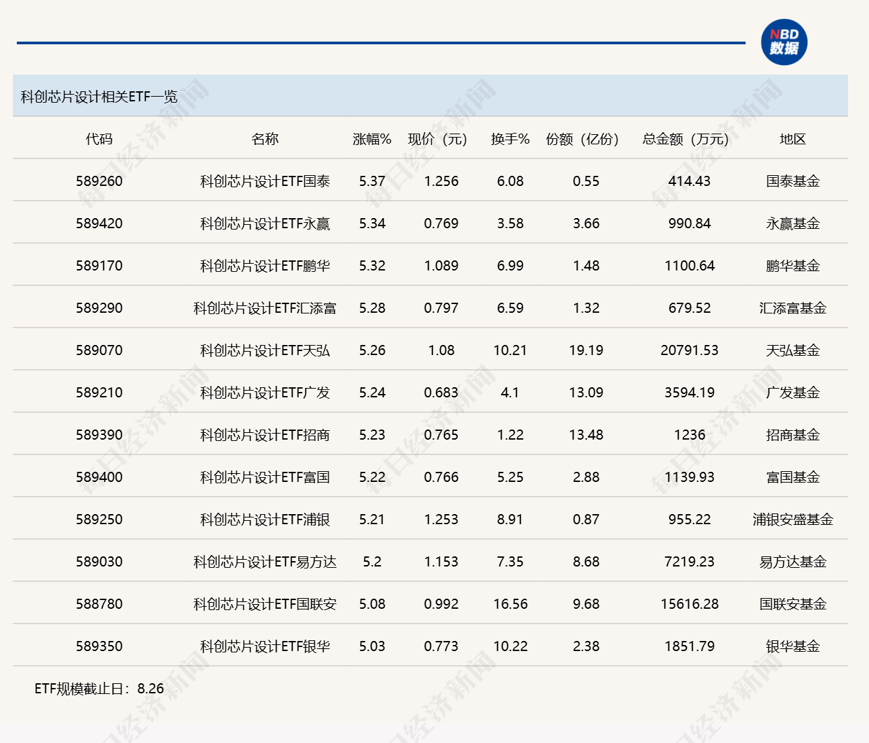Viewport: 869px width, 743px height.
Task: Click the 国泰基金 region cell
Action: (x=792, y=181)
